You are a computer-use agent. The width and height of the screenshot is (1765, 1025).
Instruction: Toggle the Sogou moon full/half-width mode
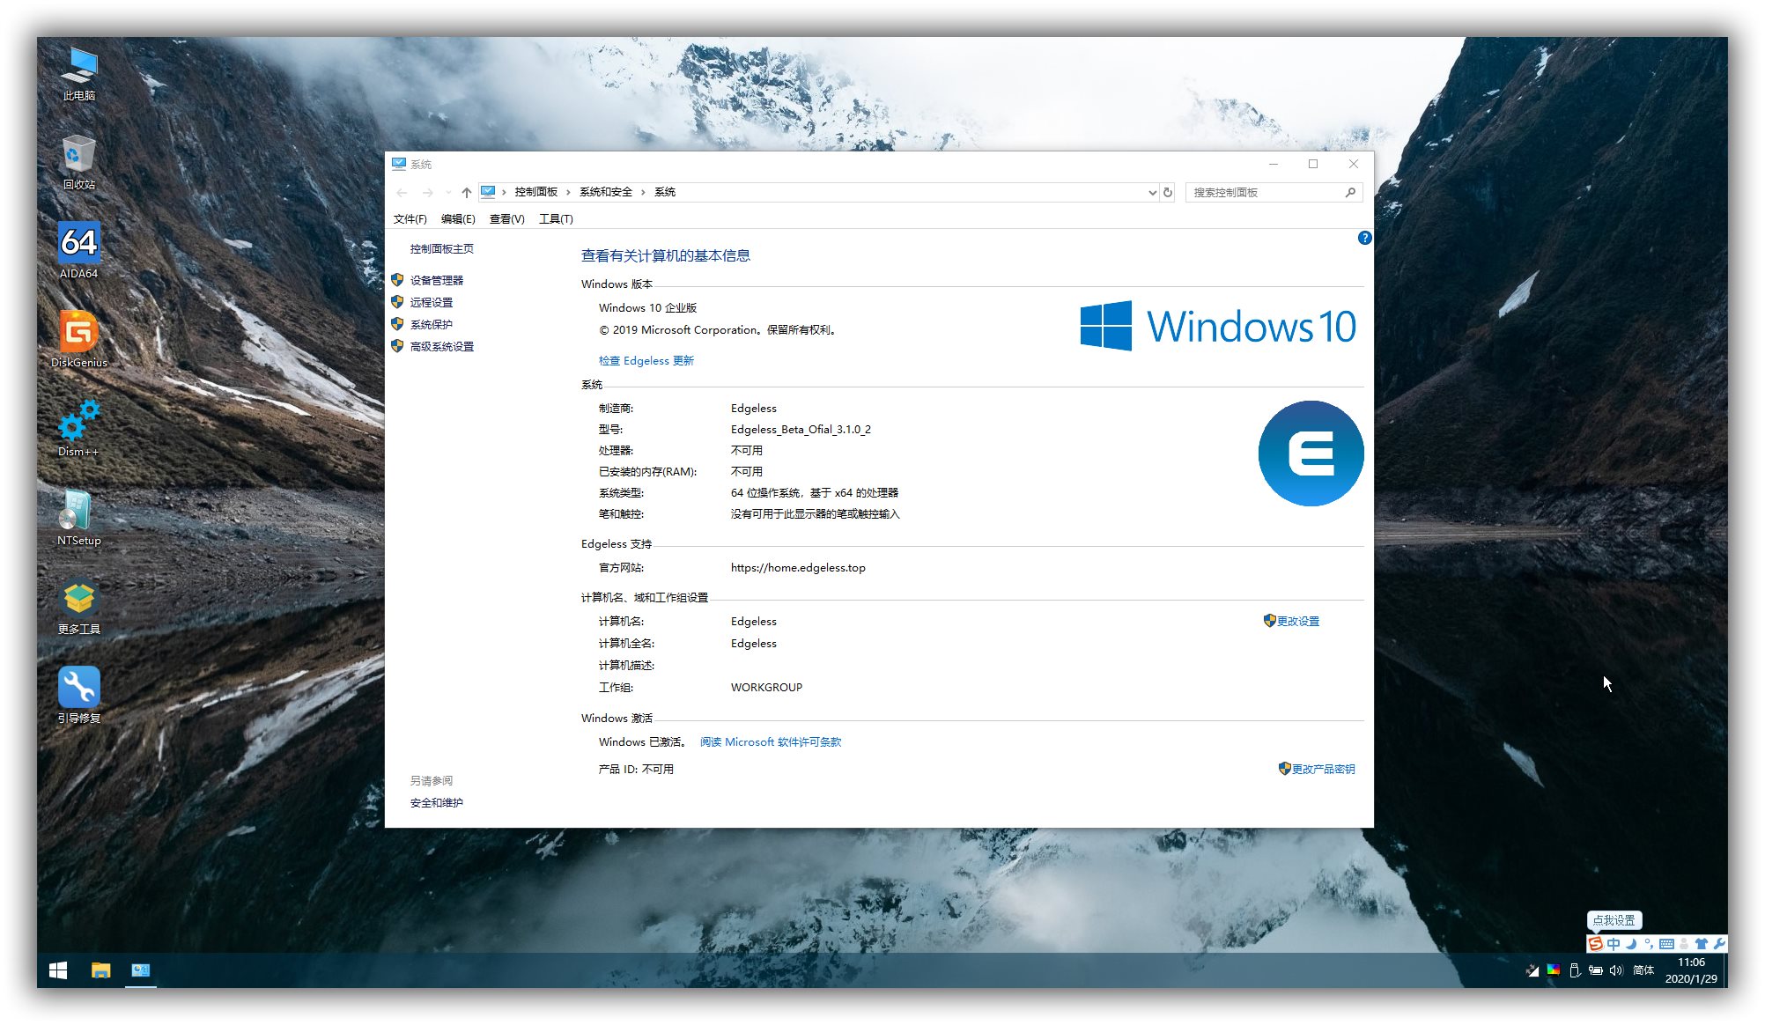(1631, 944)
